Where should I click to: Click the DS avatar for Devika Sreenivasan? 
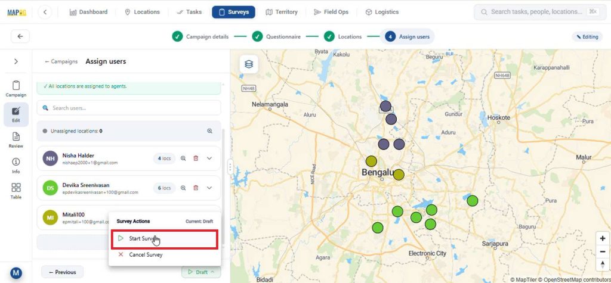[50, 188]
